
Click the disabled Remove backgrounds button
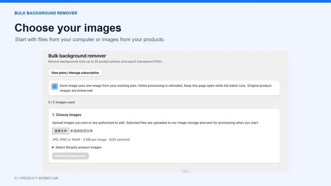point(70,156)
